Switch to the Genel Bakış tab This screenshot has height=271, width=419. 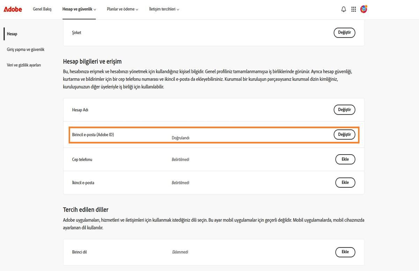[x=42, y=9]
